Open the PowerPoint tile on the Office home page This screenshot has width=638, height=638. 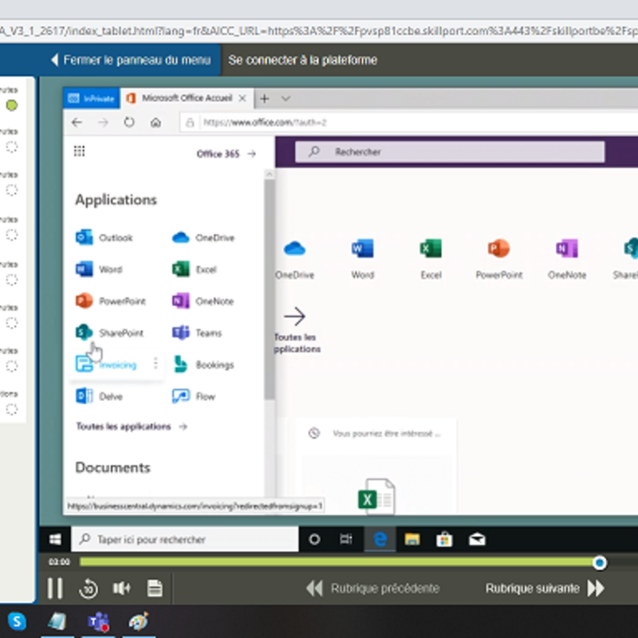pos(499,258)
